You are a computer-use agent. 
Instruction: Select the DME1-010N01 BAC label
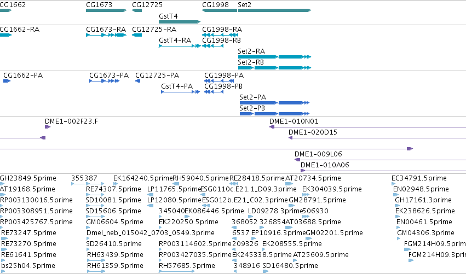[x=294, y=121]
